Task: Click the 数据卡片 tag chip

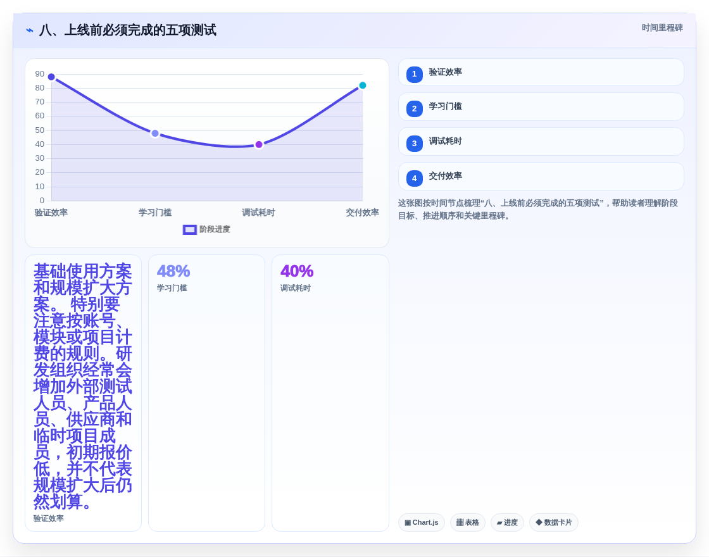Action: 554,523
